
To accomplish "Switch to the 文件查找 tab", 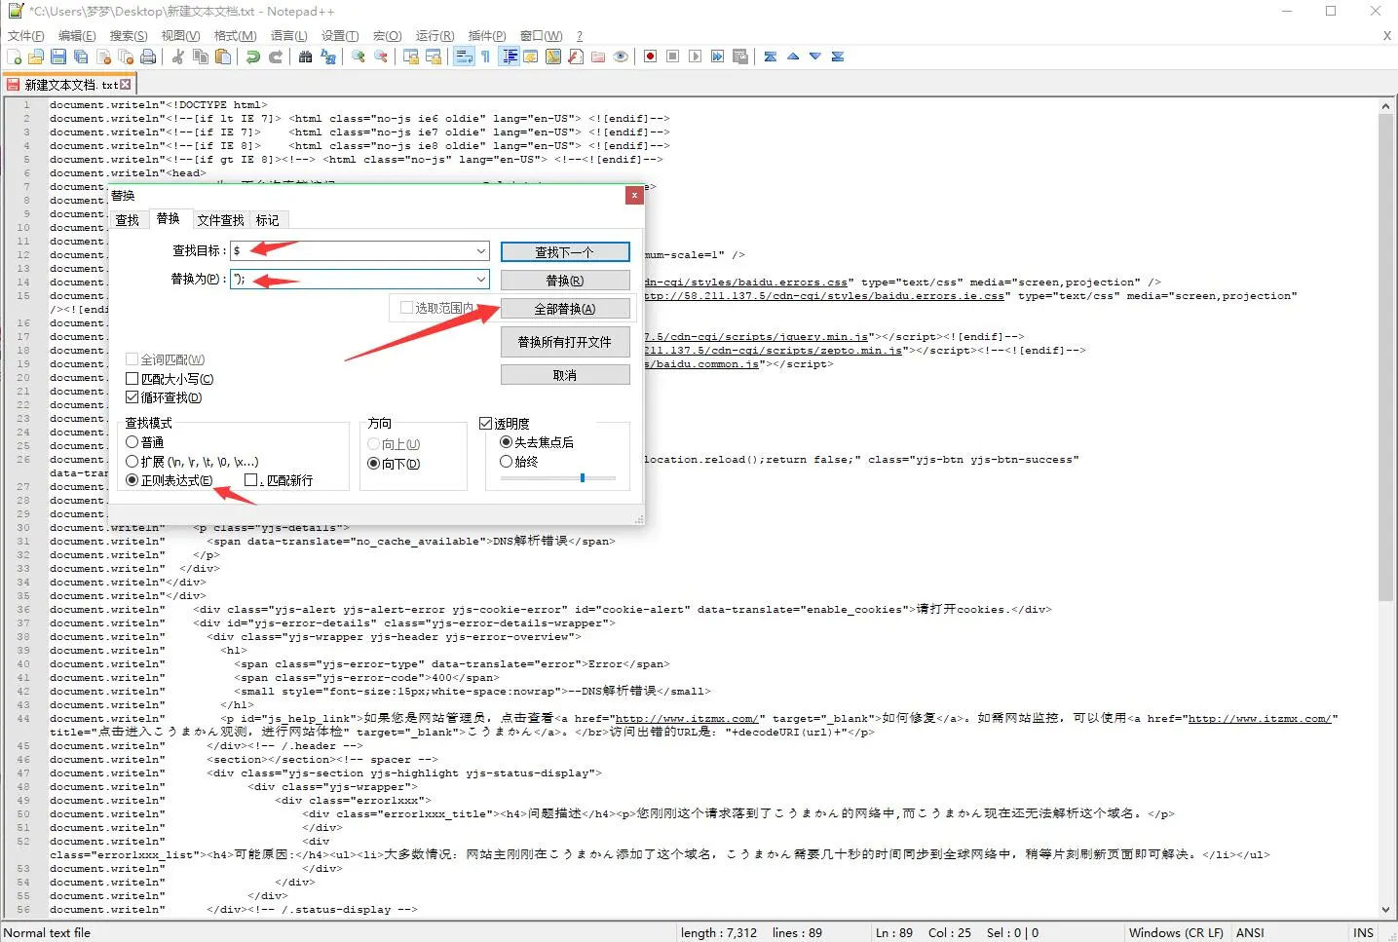I will pyautogui.click(x=220, y=220).
